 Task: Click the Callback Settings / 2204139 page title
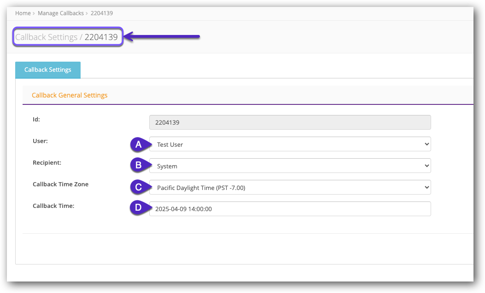coord(66,37)
